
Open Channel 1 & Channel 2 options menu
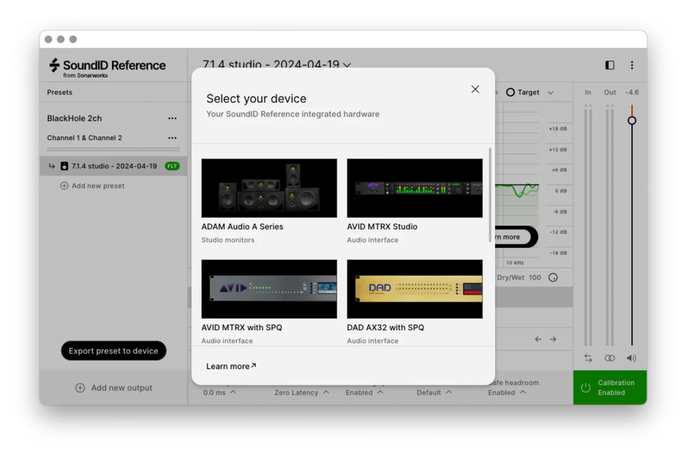coord(172,138)
